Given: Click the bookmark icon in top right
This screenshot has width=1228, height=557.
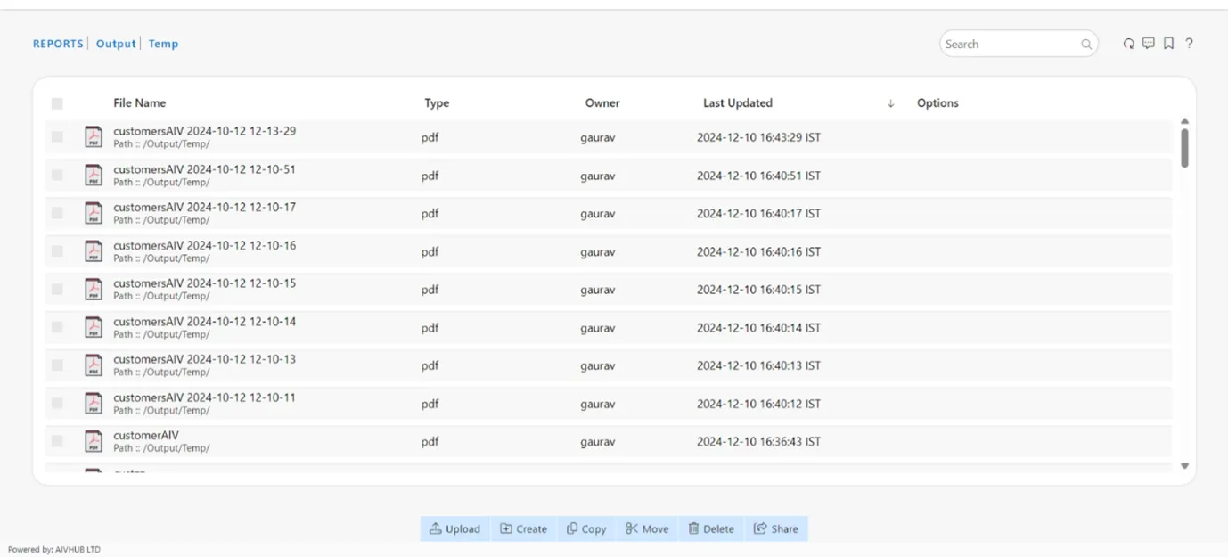Looking at the screenshot, I should 1168,44.
